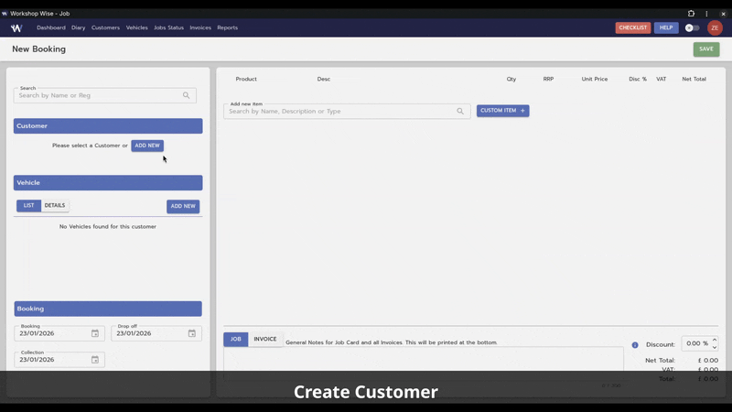Screen dimensions: 732x412
Task: Add a new vehicle
Action: tap(183, 206)
